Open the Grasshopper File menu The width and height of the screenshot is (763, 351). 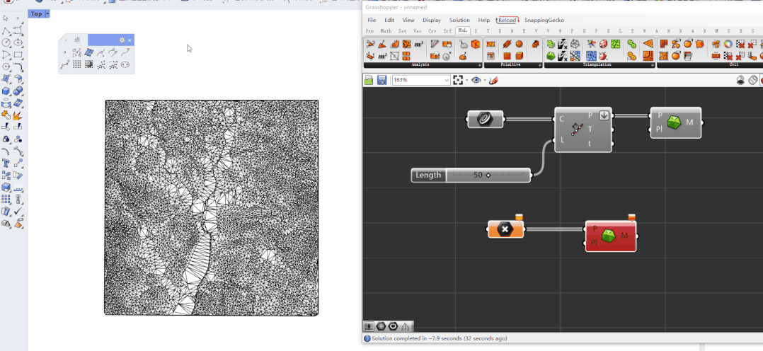point(372,20)
